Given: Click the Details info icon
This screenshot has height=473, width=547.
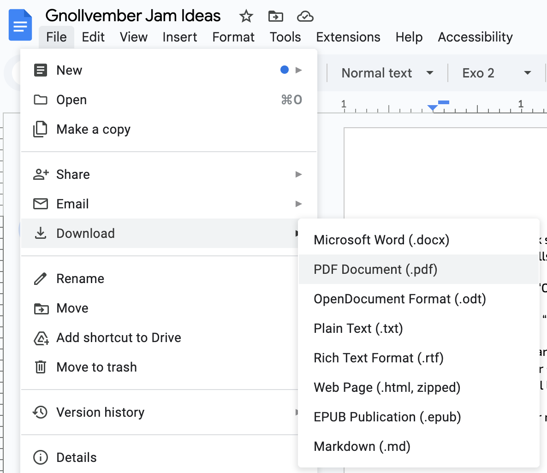Looking at the screenshot, I should pyautogui.click(x=41, y=457).
